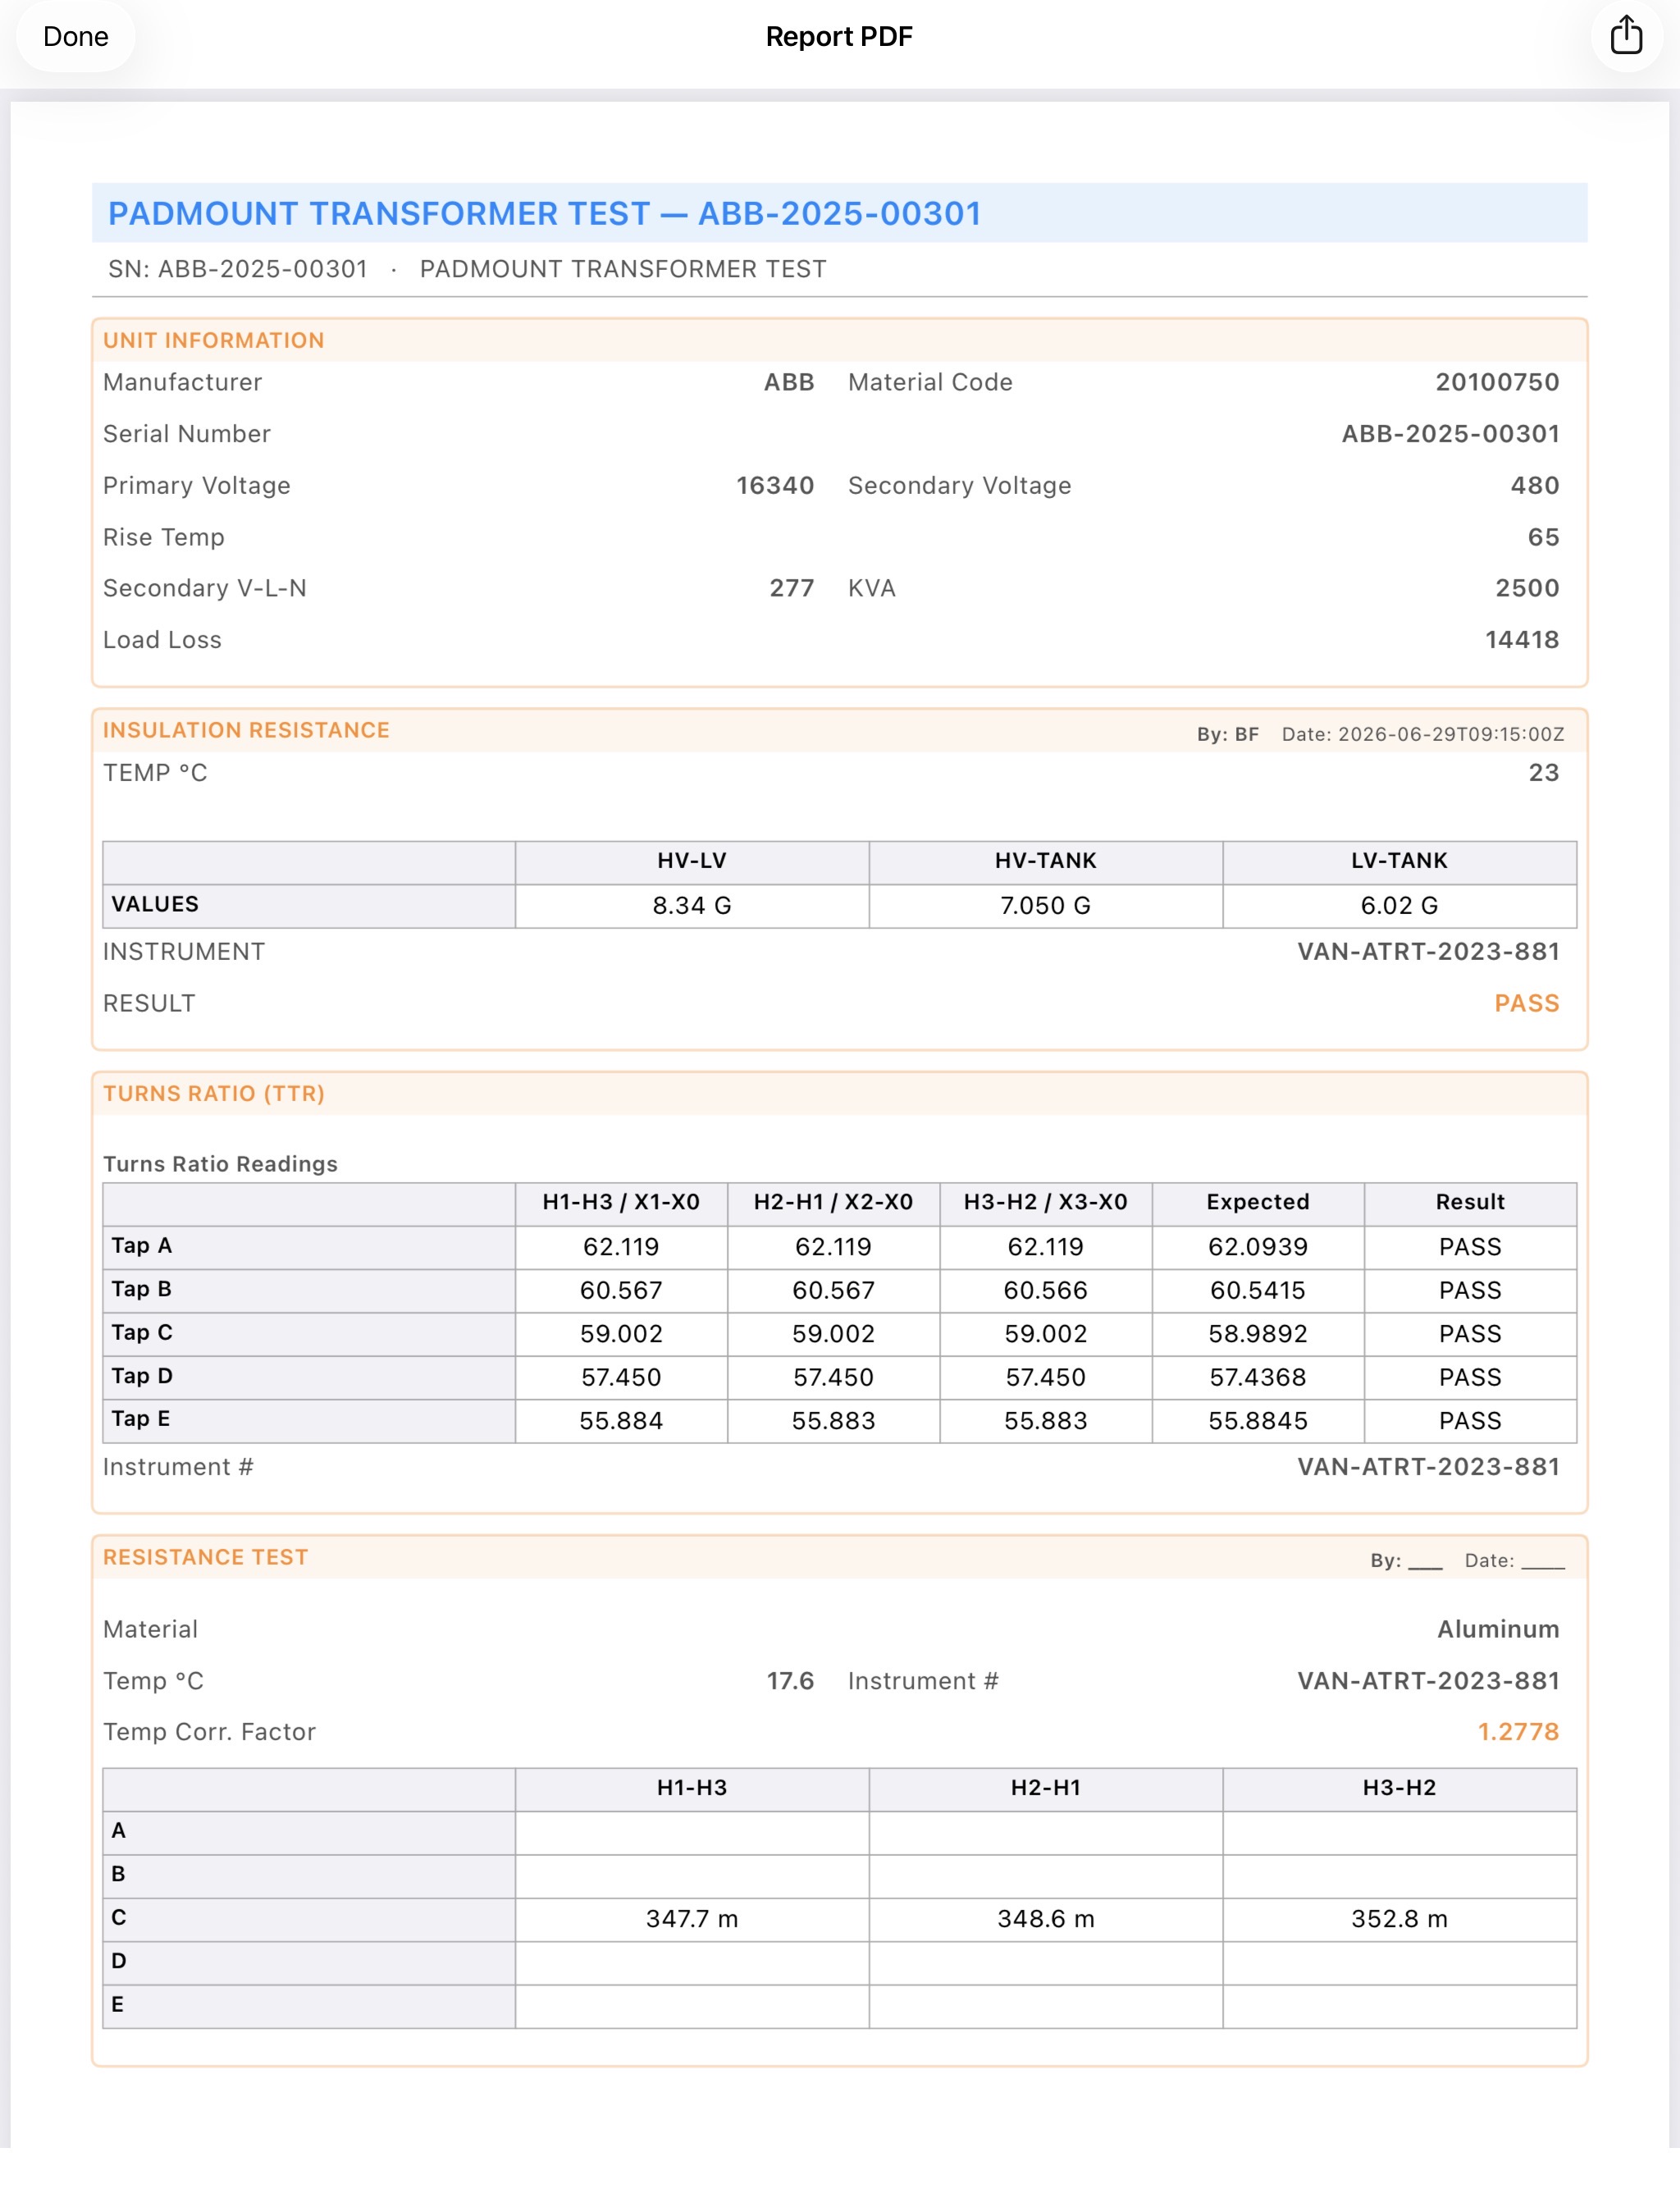
Task: Select Manufacturer value ABB
Action: click(789, 382)
